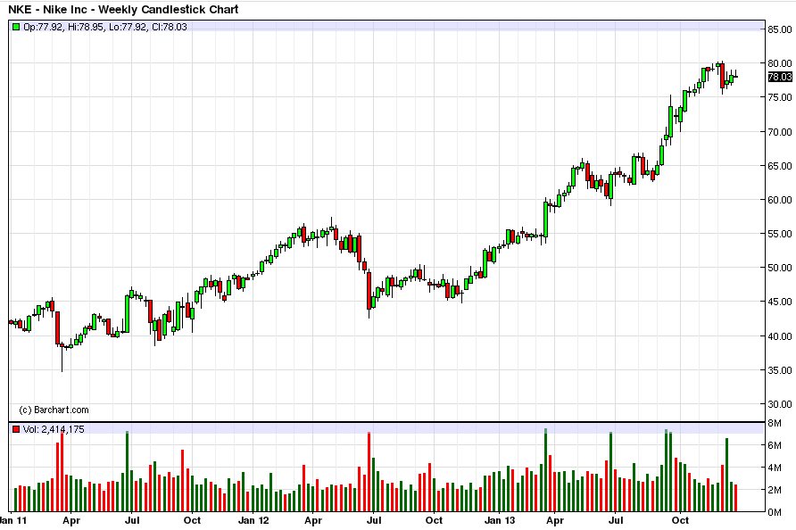This screenshot has width=796, height=530.
Task: Click the 0M volume axis label
Action: pos(775,512)
